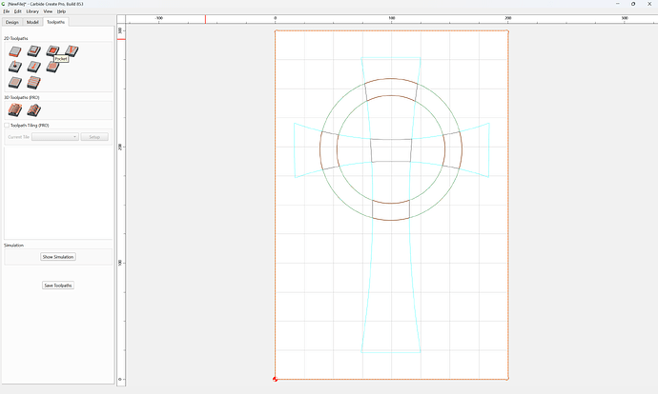Open the Library menu

coord(32,11)
